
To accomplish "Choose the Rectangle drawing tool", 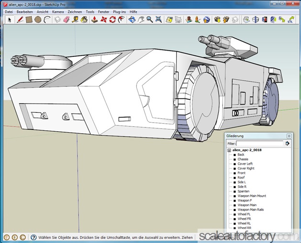I will coord(29,20).
